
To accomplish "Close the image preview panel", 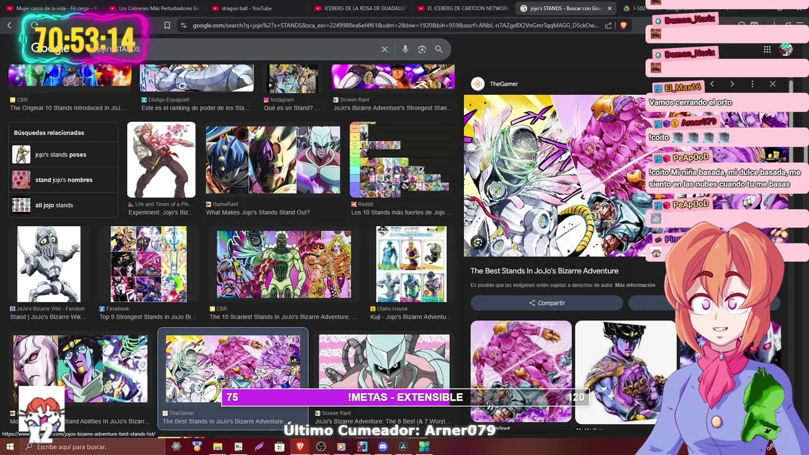I will pyautogui.click(x=772, y=83).
